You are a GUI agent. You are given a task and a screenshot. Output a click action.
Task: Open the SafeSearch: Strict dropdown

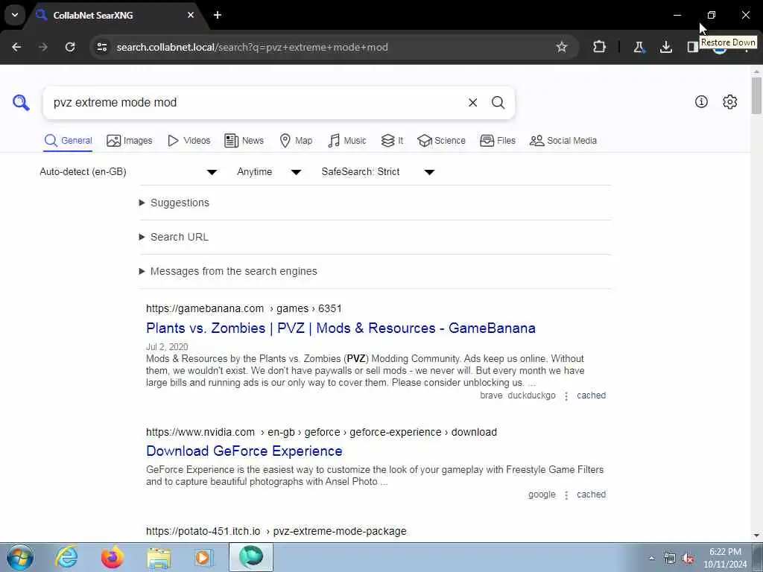(378, 172)
